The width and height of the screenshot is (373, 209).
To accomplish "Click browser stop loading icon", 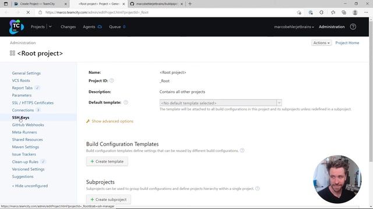I will [28, 12].
